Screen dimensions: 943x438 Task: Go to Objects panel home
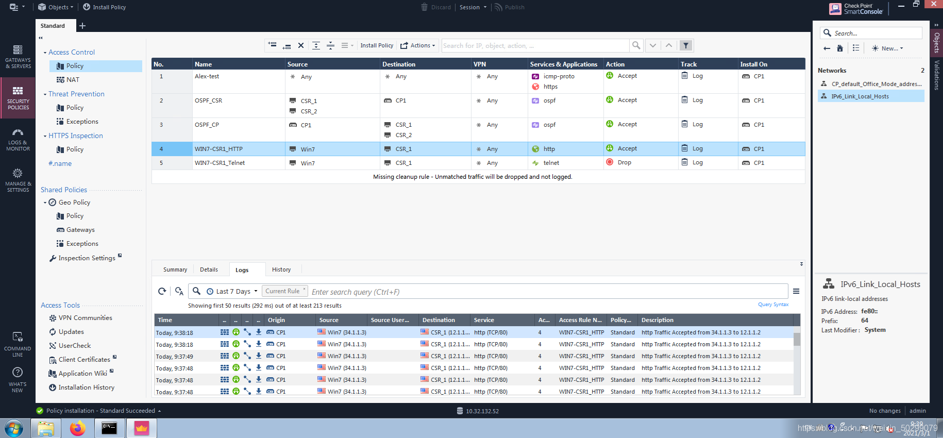(x=840, y=48)
